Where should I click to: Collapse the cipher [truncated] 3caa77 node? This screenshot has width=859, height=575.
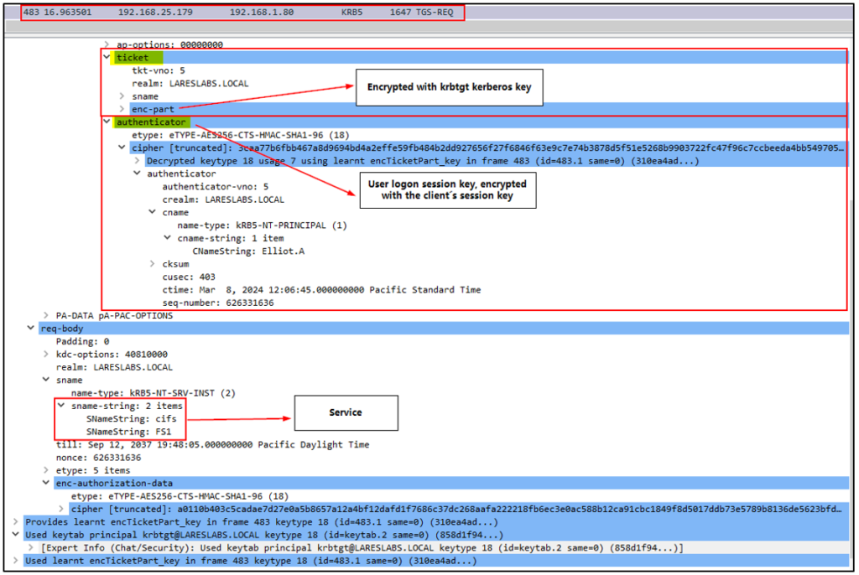coord(122,148)
